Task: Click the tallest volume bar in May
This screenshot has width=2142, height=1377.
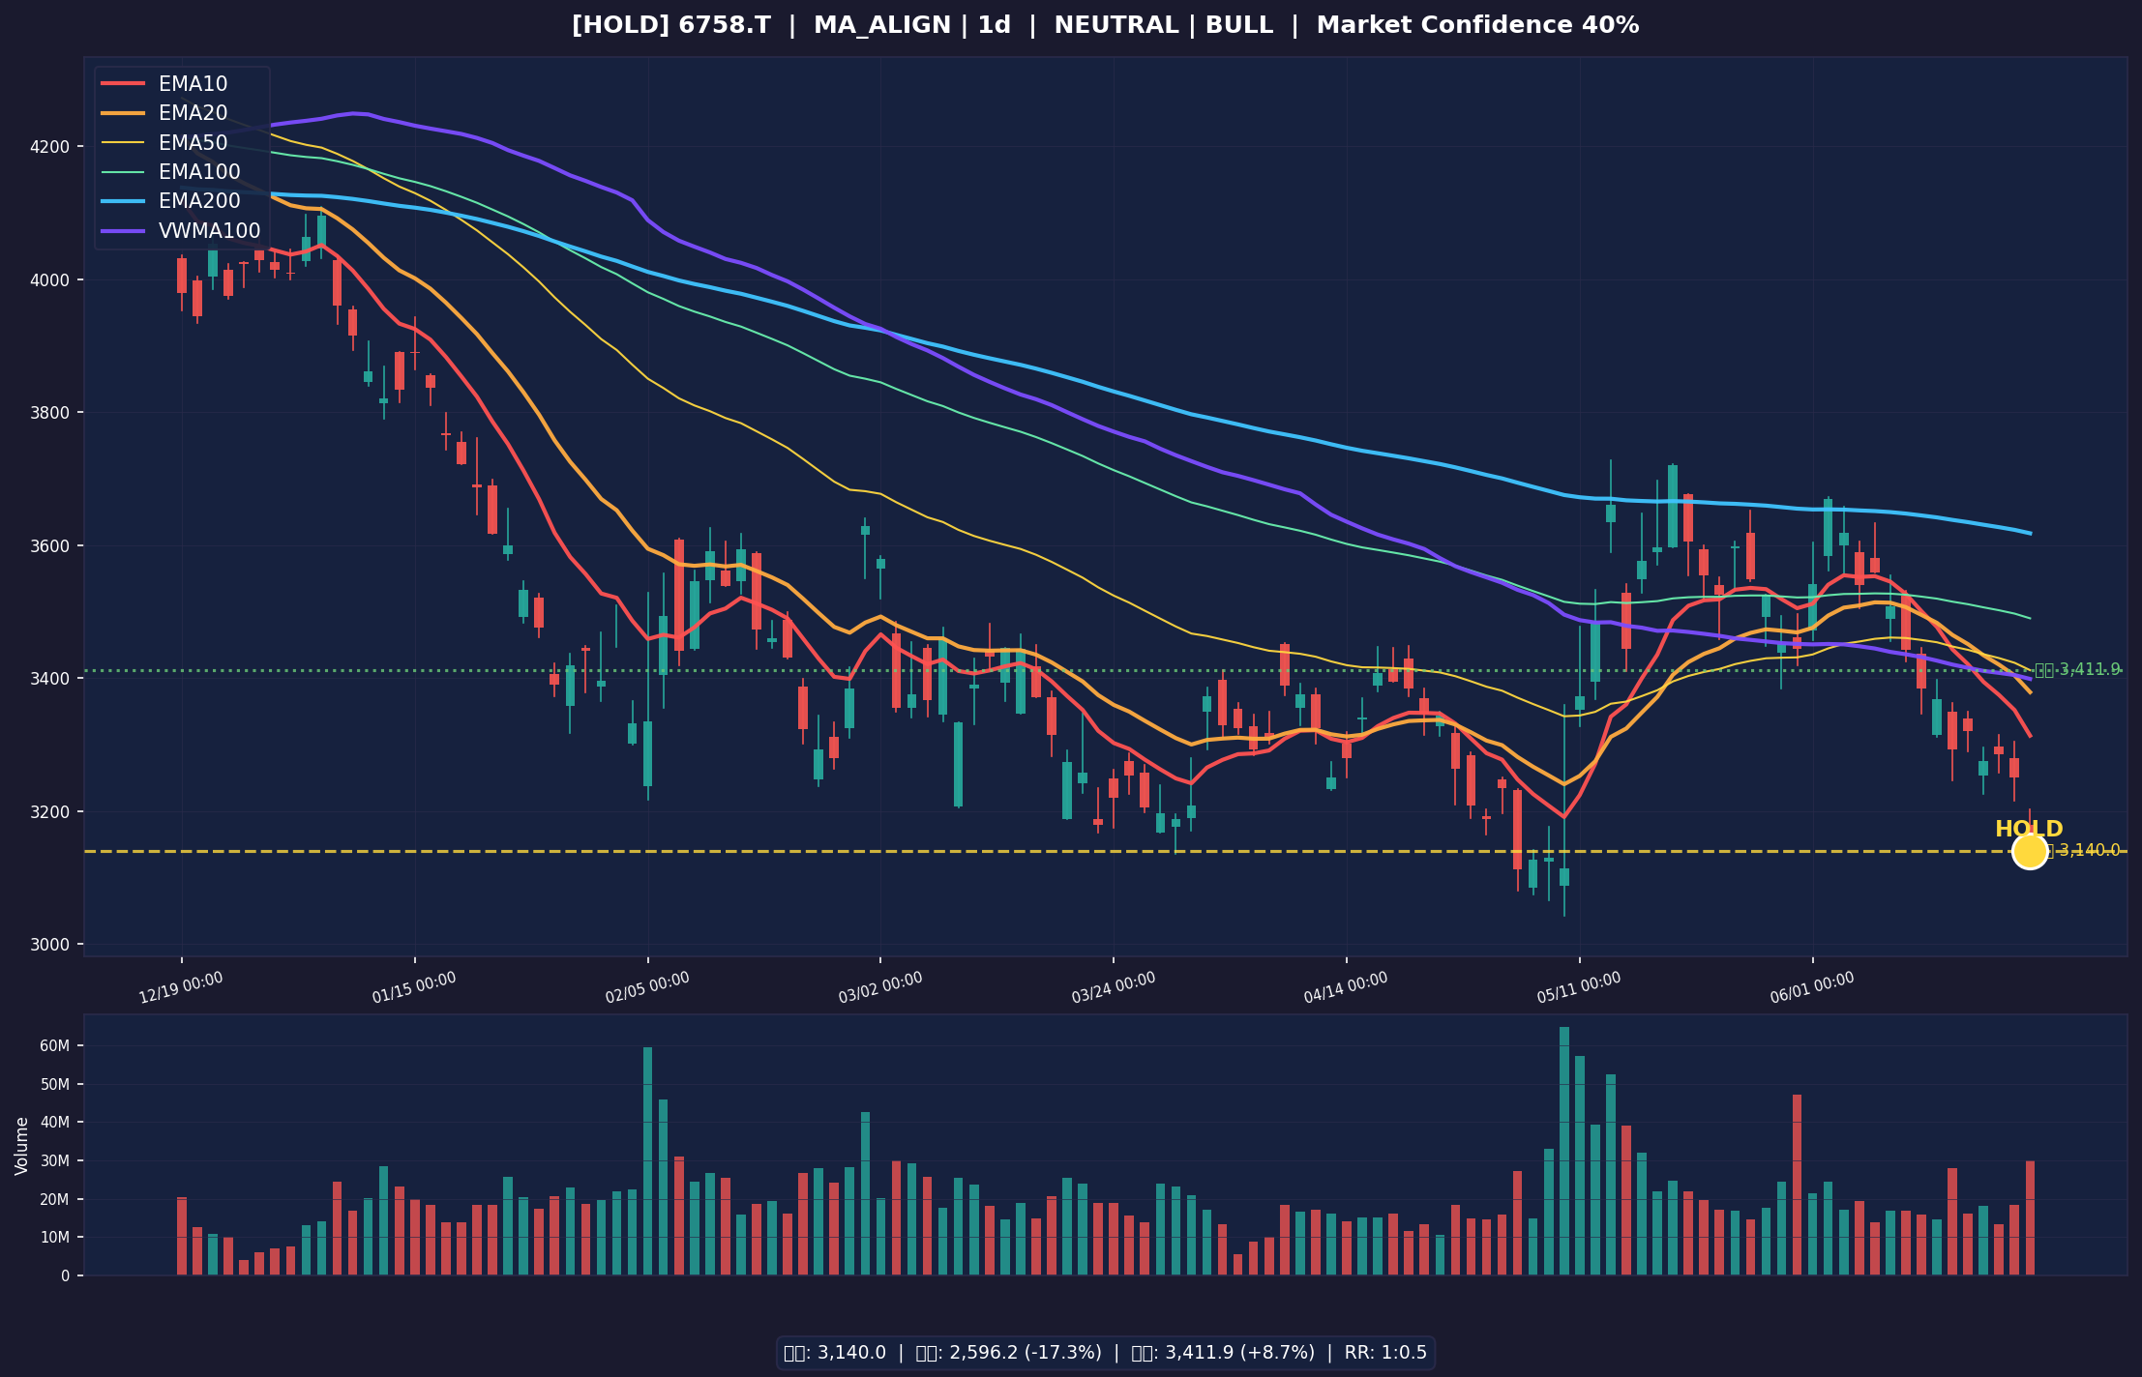Action: [1564, 1151]
